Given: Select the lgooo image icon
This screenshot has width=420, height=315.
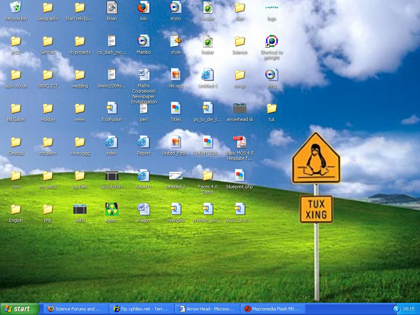Looking at the screenshot, I should tap(112, 210).
